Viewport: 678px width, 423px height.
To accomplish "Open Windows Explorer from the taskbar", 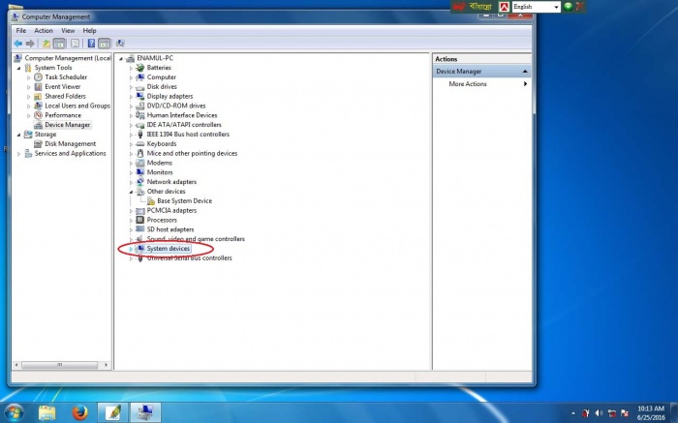I will click(x=46, y=412).
